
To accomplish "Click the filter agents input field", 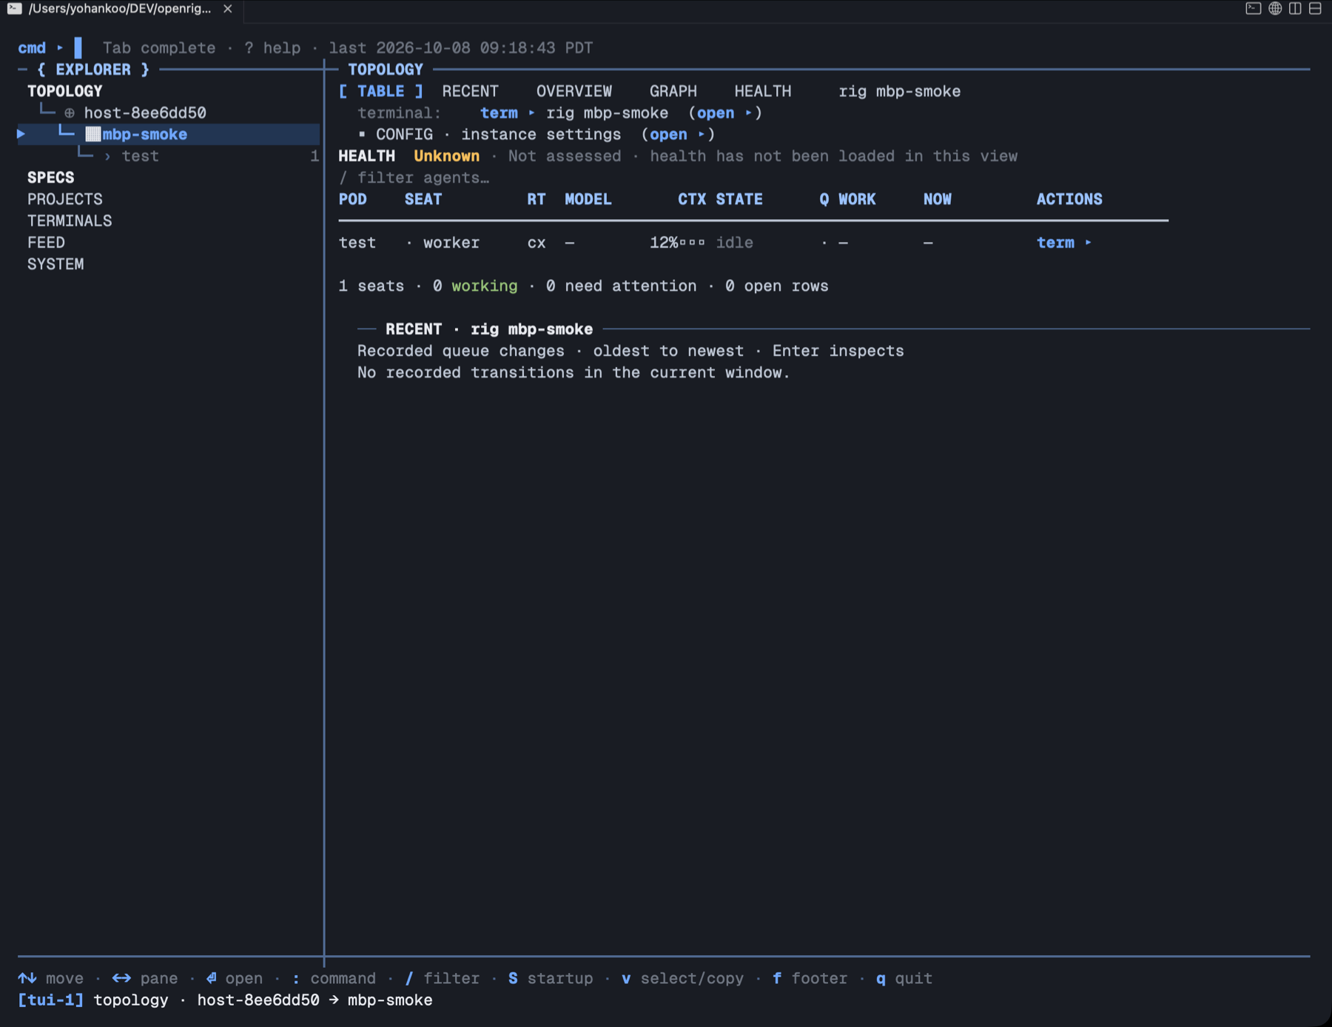I will pos(414,178).
